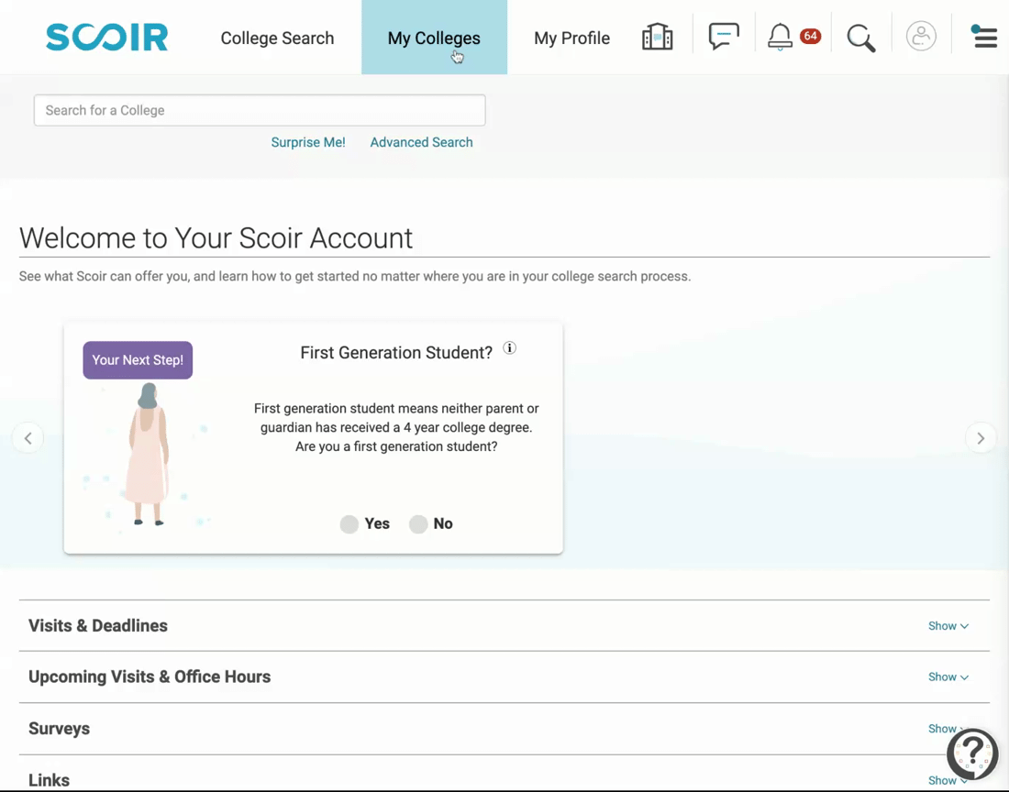Click the Links heading
Image resolution: width=1009 pixels, height=792 pixels.
[49, 780]
